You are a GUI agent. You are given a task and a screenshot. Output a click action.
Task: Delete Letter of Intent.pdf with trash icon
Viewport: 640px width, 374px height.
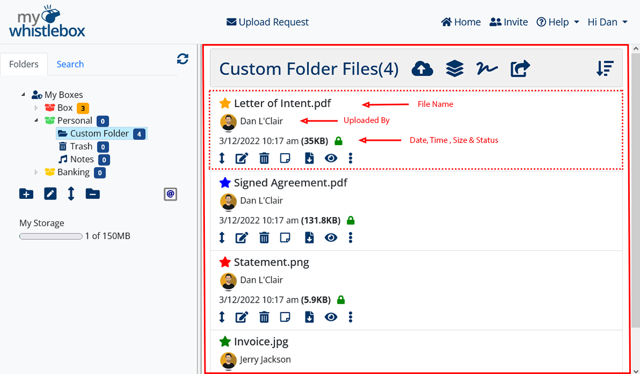264,158
